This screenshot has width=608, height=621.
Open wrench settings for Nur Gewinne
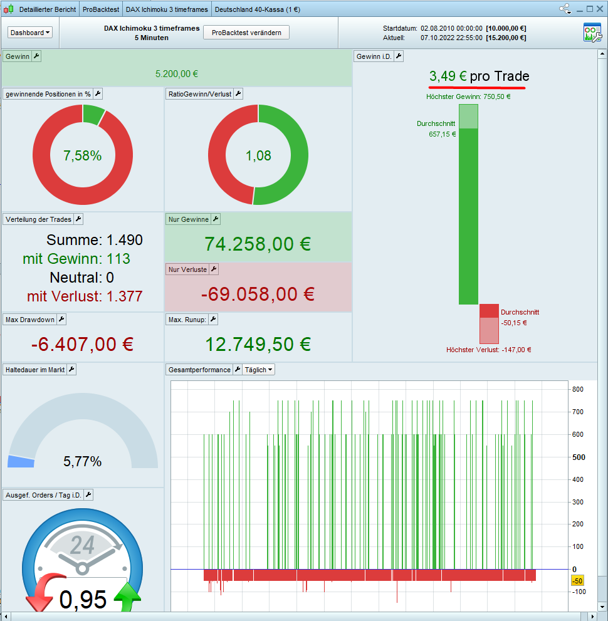point(216,219)
